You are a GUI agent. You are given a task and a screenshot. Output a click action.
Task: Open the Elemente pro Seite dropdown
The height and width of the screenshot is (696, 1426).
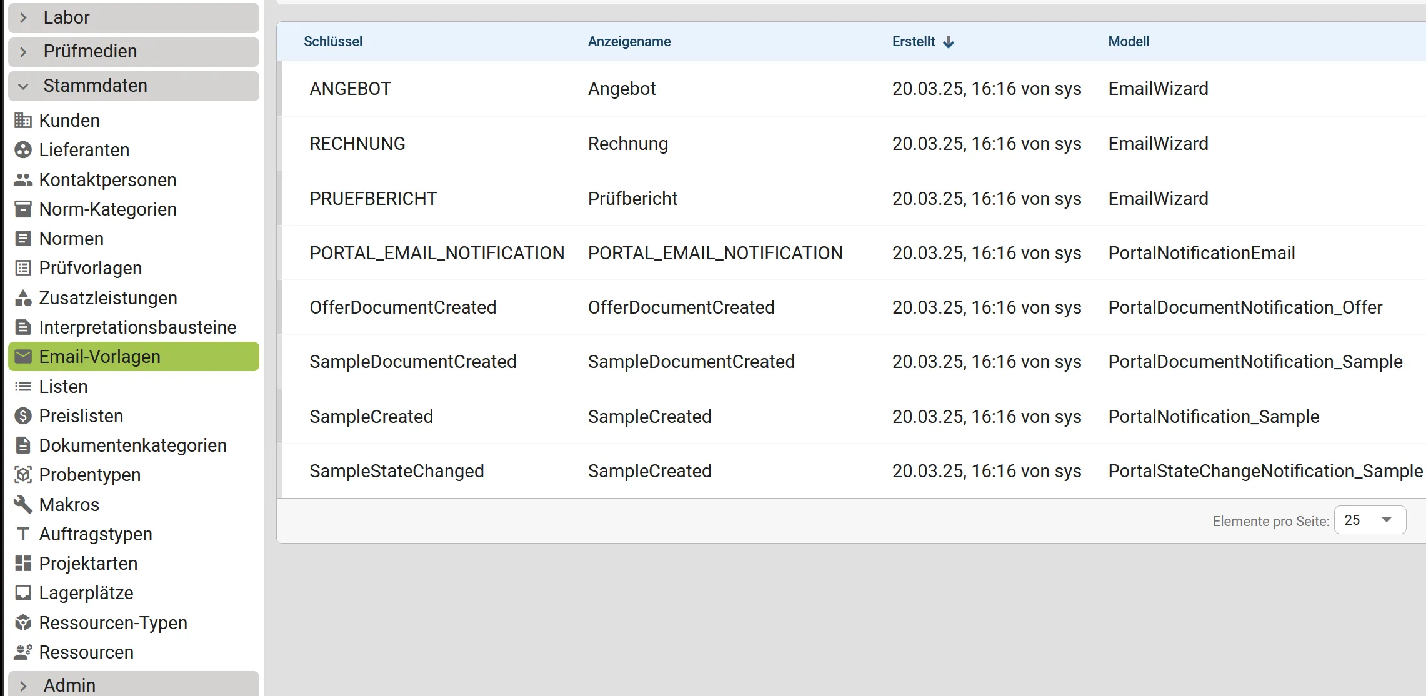pyautogui.click(x=1370, y=520)
